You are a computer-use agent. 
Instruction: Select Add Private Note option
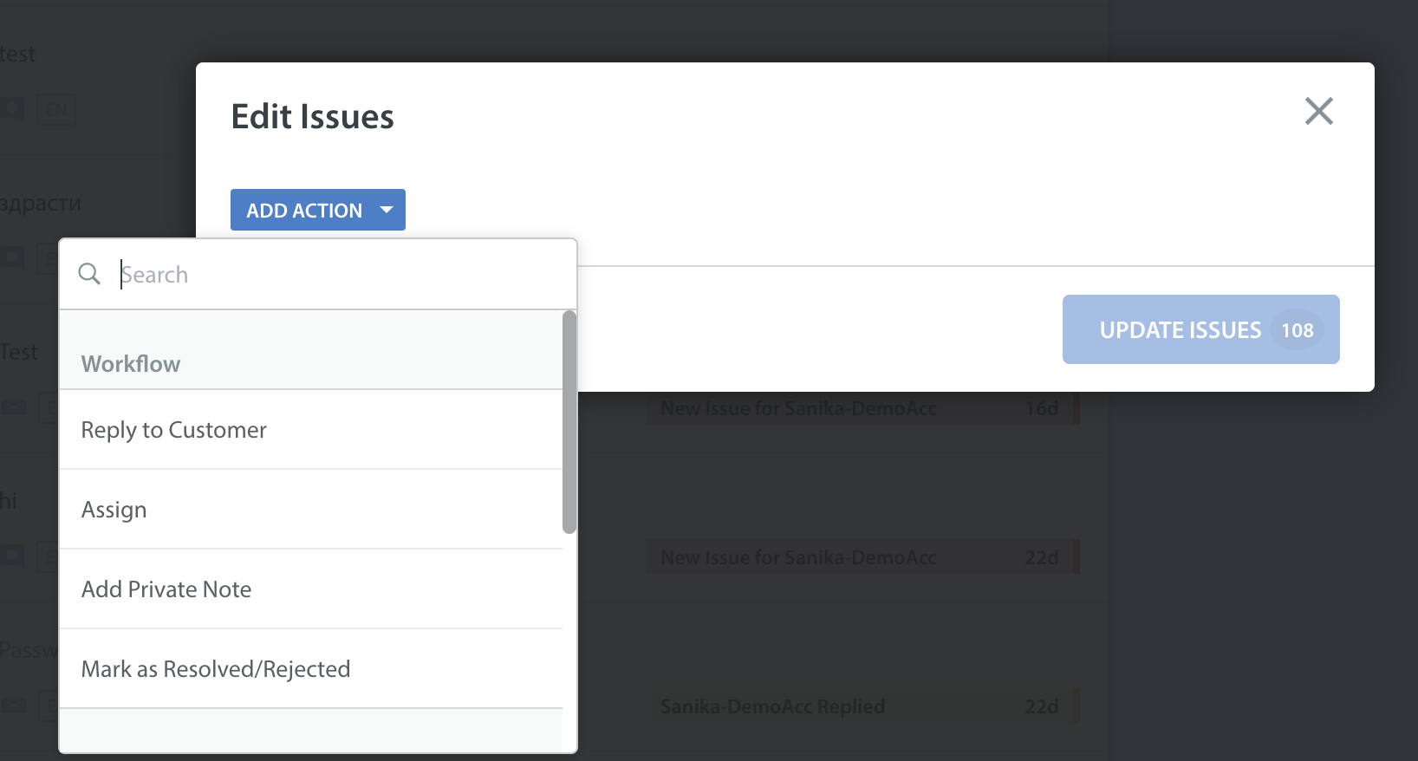(x=311, y=589)
